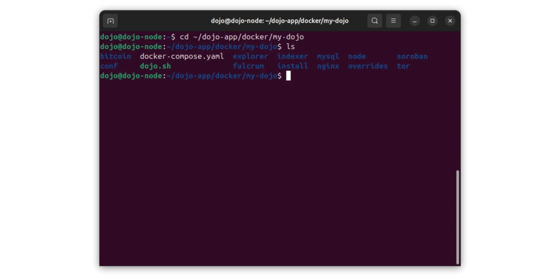Click the tor directory name
Image resolution: width=560 pixels, height=279 pixels.
(403, 66)
